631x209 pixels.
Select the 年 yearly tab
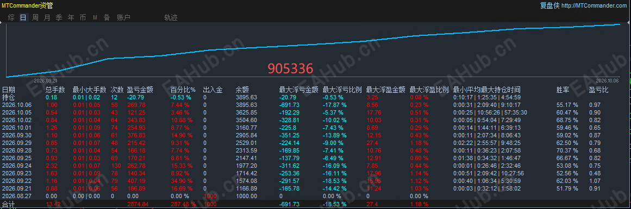[71, 17]
